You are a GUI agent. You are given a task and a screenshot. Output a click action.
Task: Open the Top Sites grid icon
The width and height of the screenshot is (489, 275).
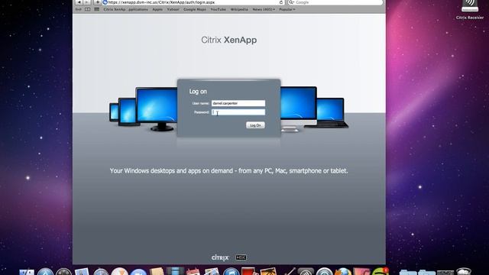point(97,9)
